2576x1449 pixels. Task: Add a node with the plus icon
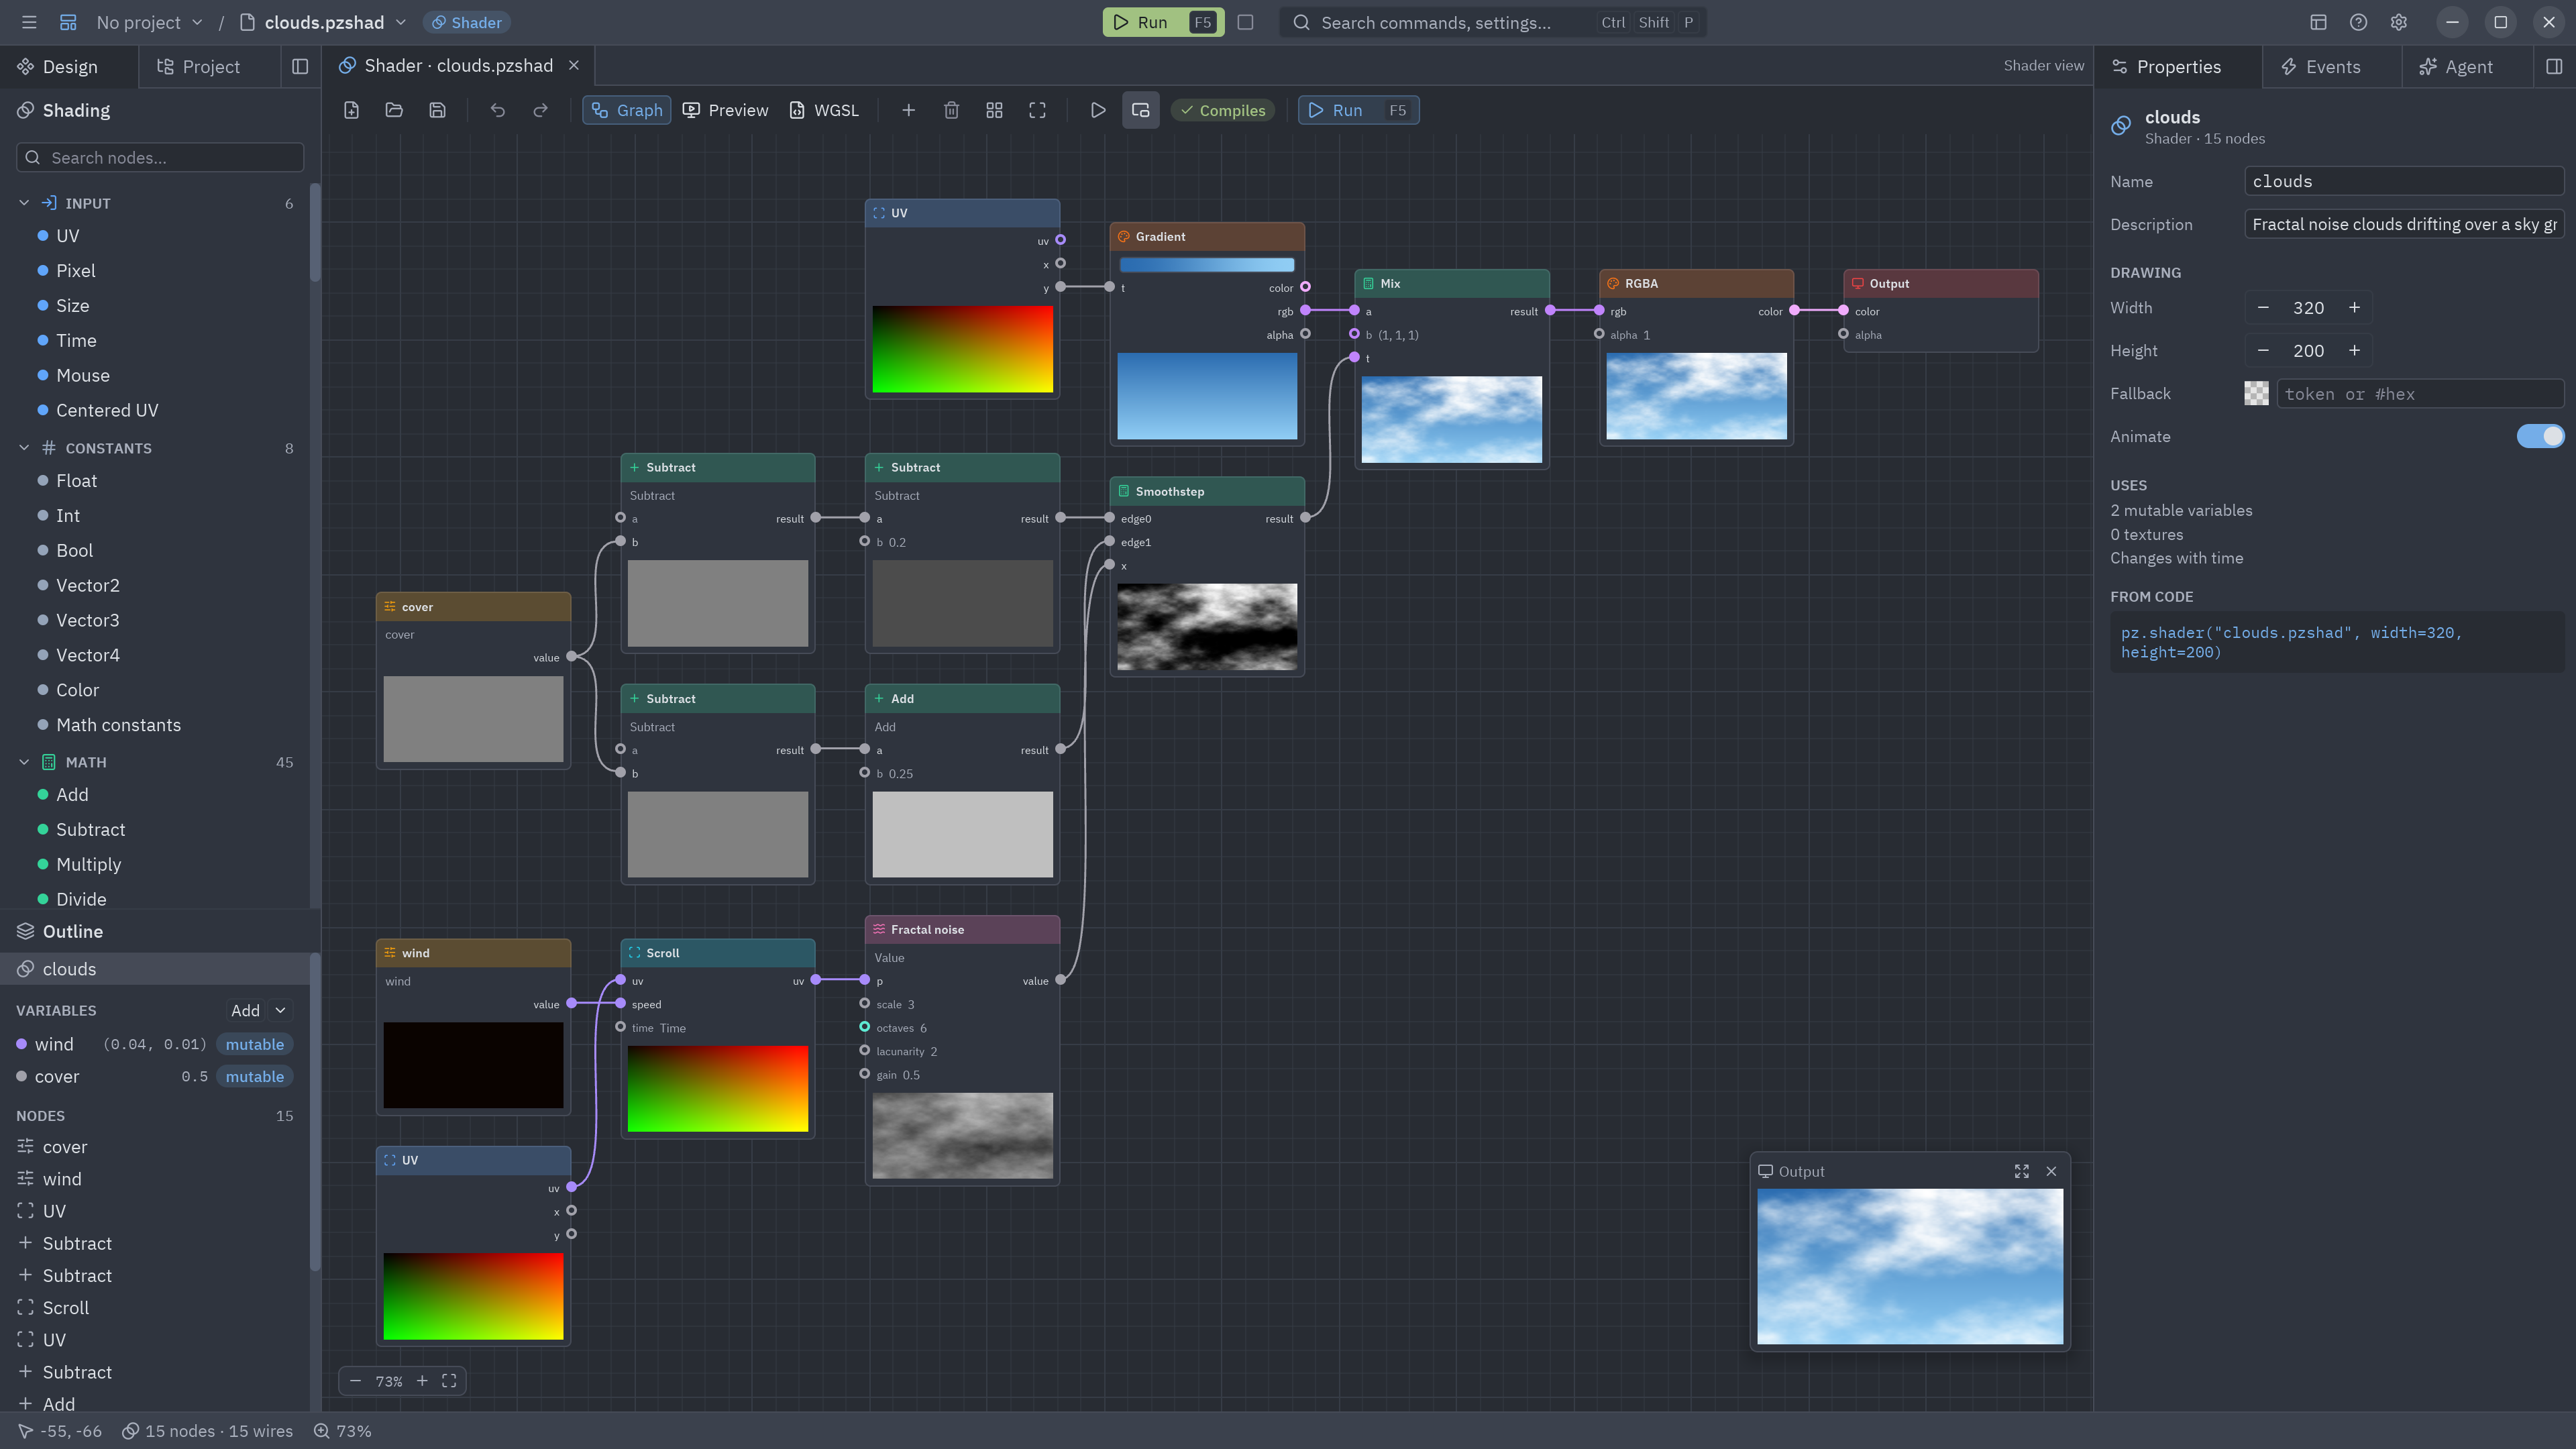[x=908, y=110]
